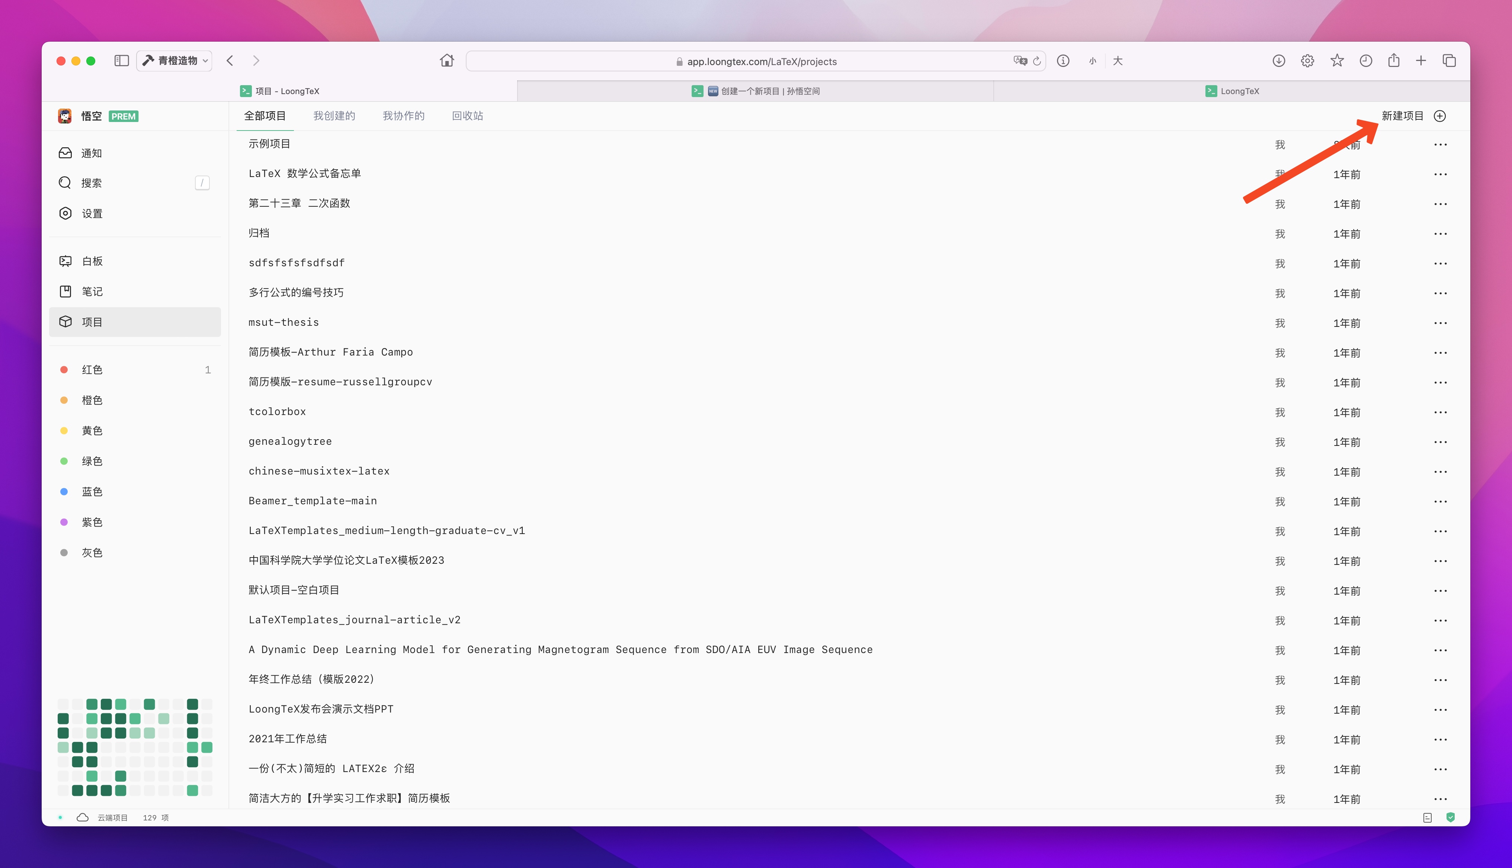Open the genealogytree project
Image resolution: width=1512 pixels, height=868 pixels.
click(290, 441)
